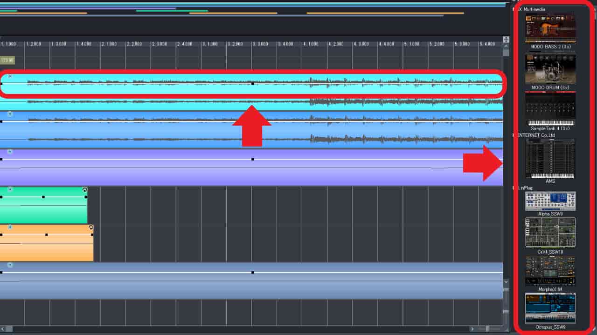Click the horizontal scrollbar right arrow
The image size is (597, 335).
tap(472, 329)
